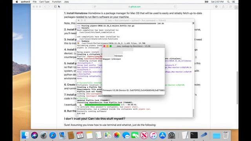Click the github.com address bar in Safari
Screen dimensions: 251x141
coord(135,7)
